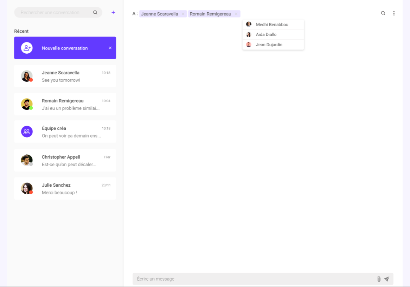This screenshot has width=410, height=287.
Task: Click the Récent section heading
Action: [x=21, y=31]
